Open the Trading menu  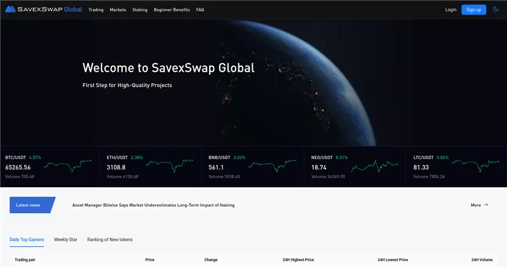pyautogui.click(x=96, y=10)
